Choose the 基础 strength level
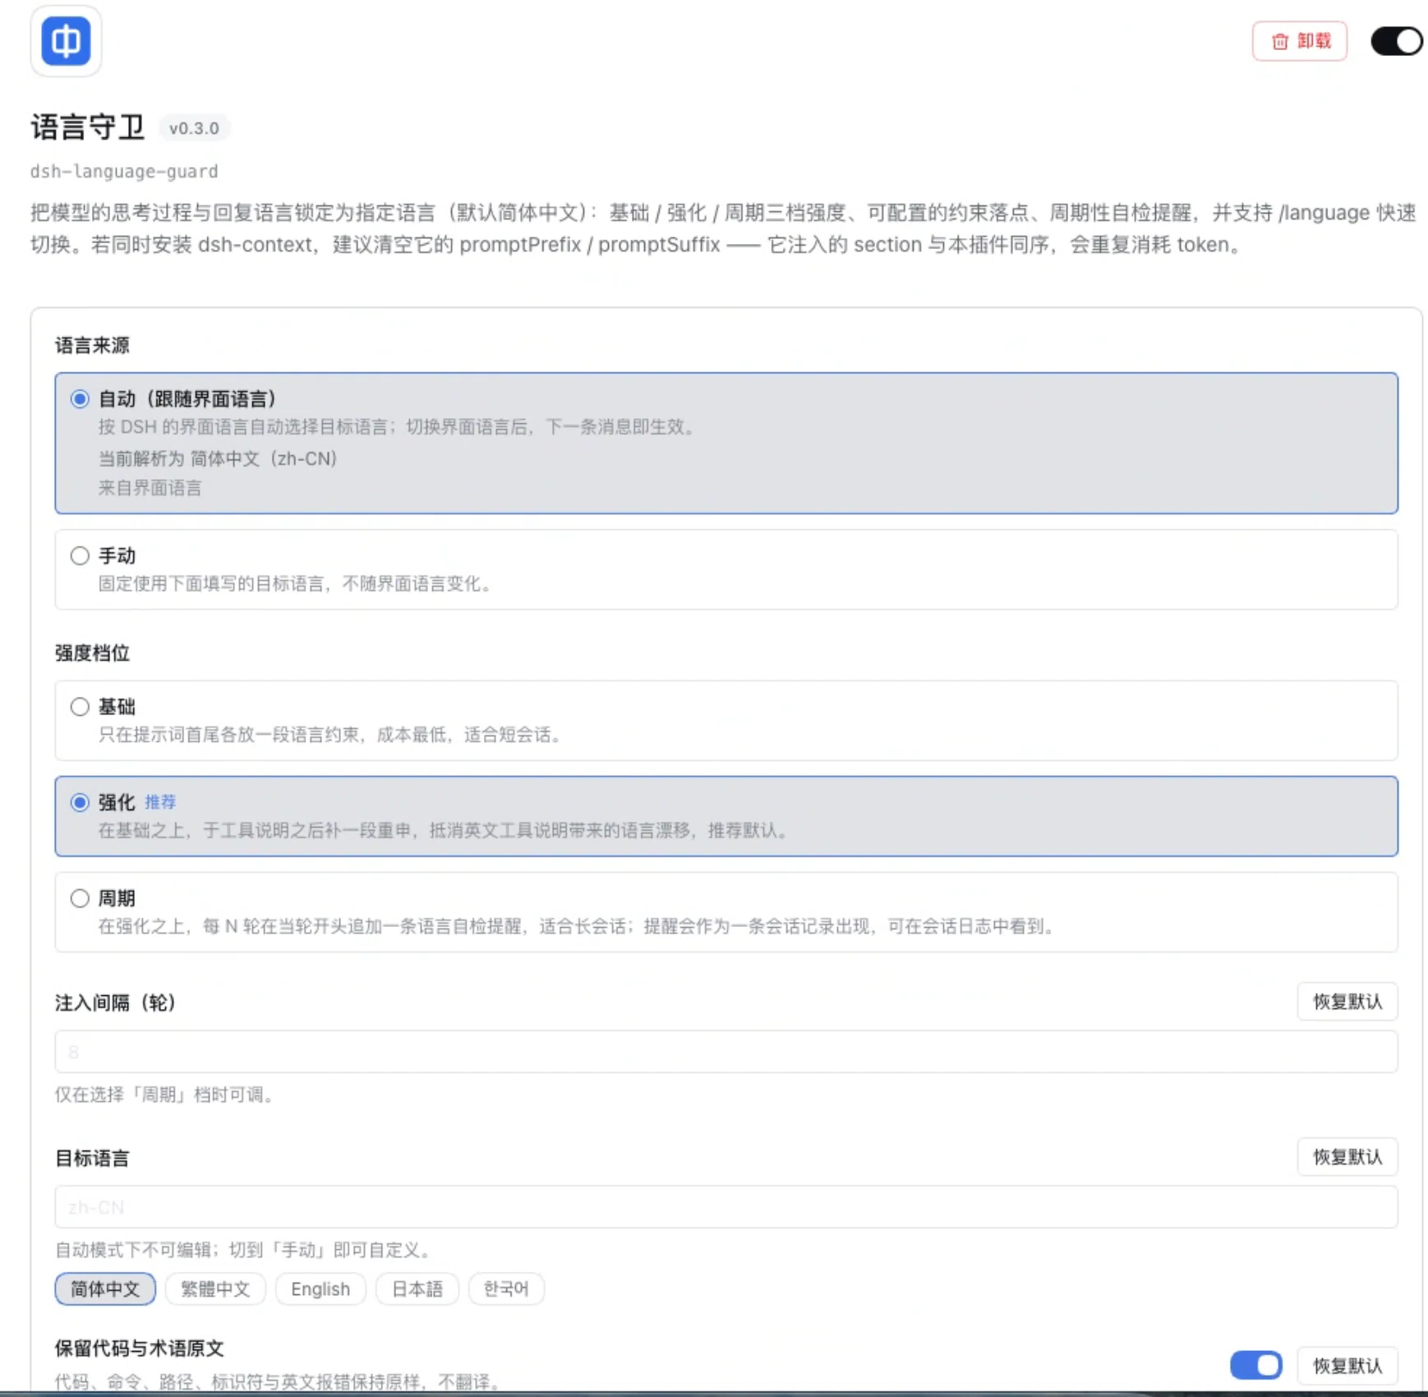Screen dimensions: 1428x1397 (x=80, y=707)
